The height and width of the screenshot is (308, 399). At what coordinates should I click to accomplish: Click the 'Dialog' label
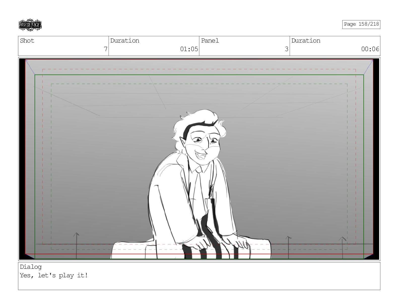pyautogui.click(x=31, y=267)
